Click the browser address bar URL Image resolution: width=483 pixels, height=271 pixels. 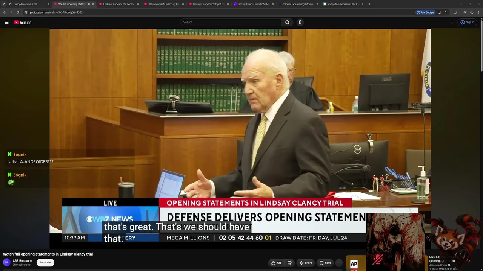point(57,12)
